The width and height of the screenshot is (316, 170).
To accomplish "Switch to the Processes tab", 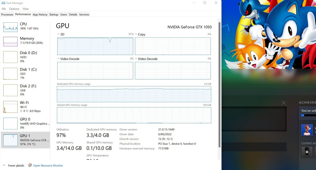I will [x=7, y=14].
